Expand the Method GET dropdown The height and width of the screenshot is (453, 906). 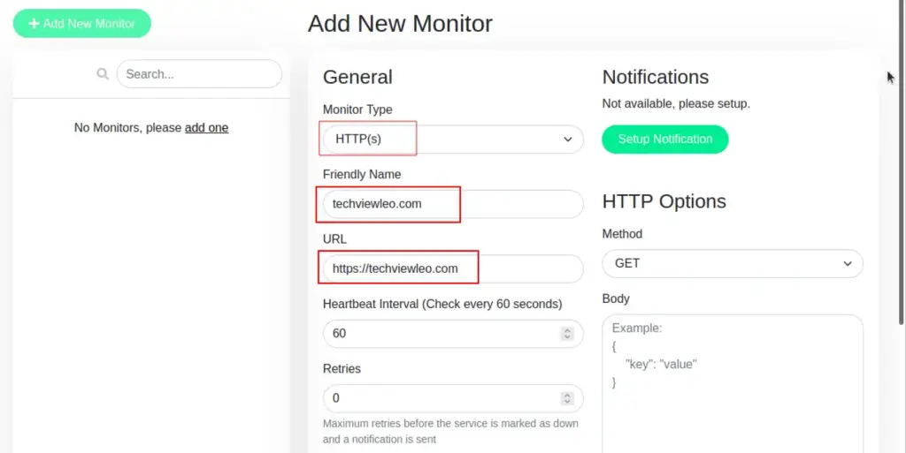coord(732,263)
